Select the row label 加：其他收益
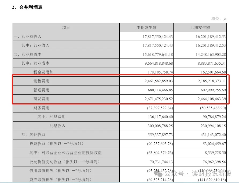Screen dimensions: 239x183 [33, 135]
